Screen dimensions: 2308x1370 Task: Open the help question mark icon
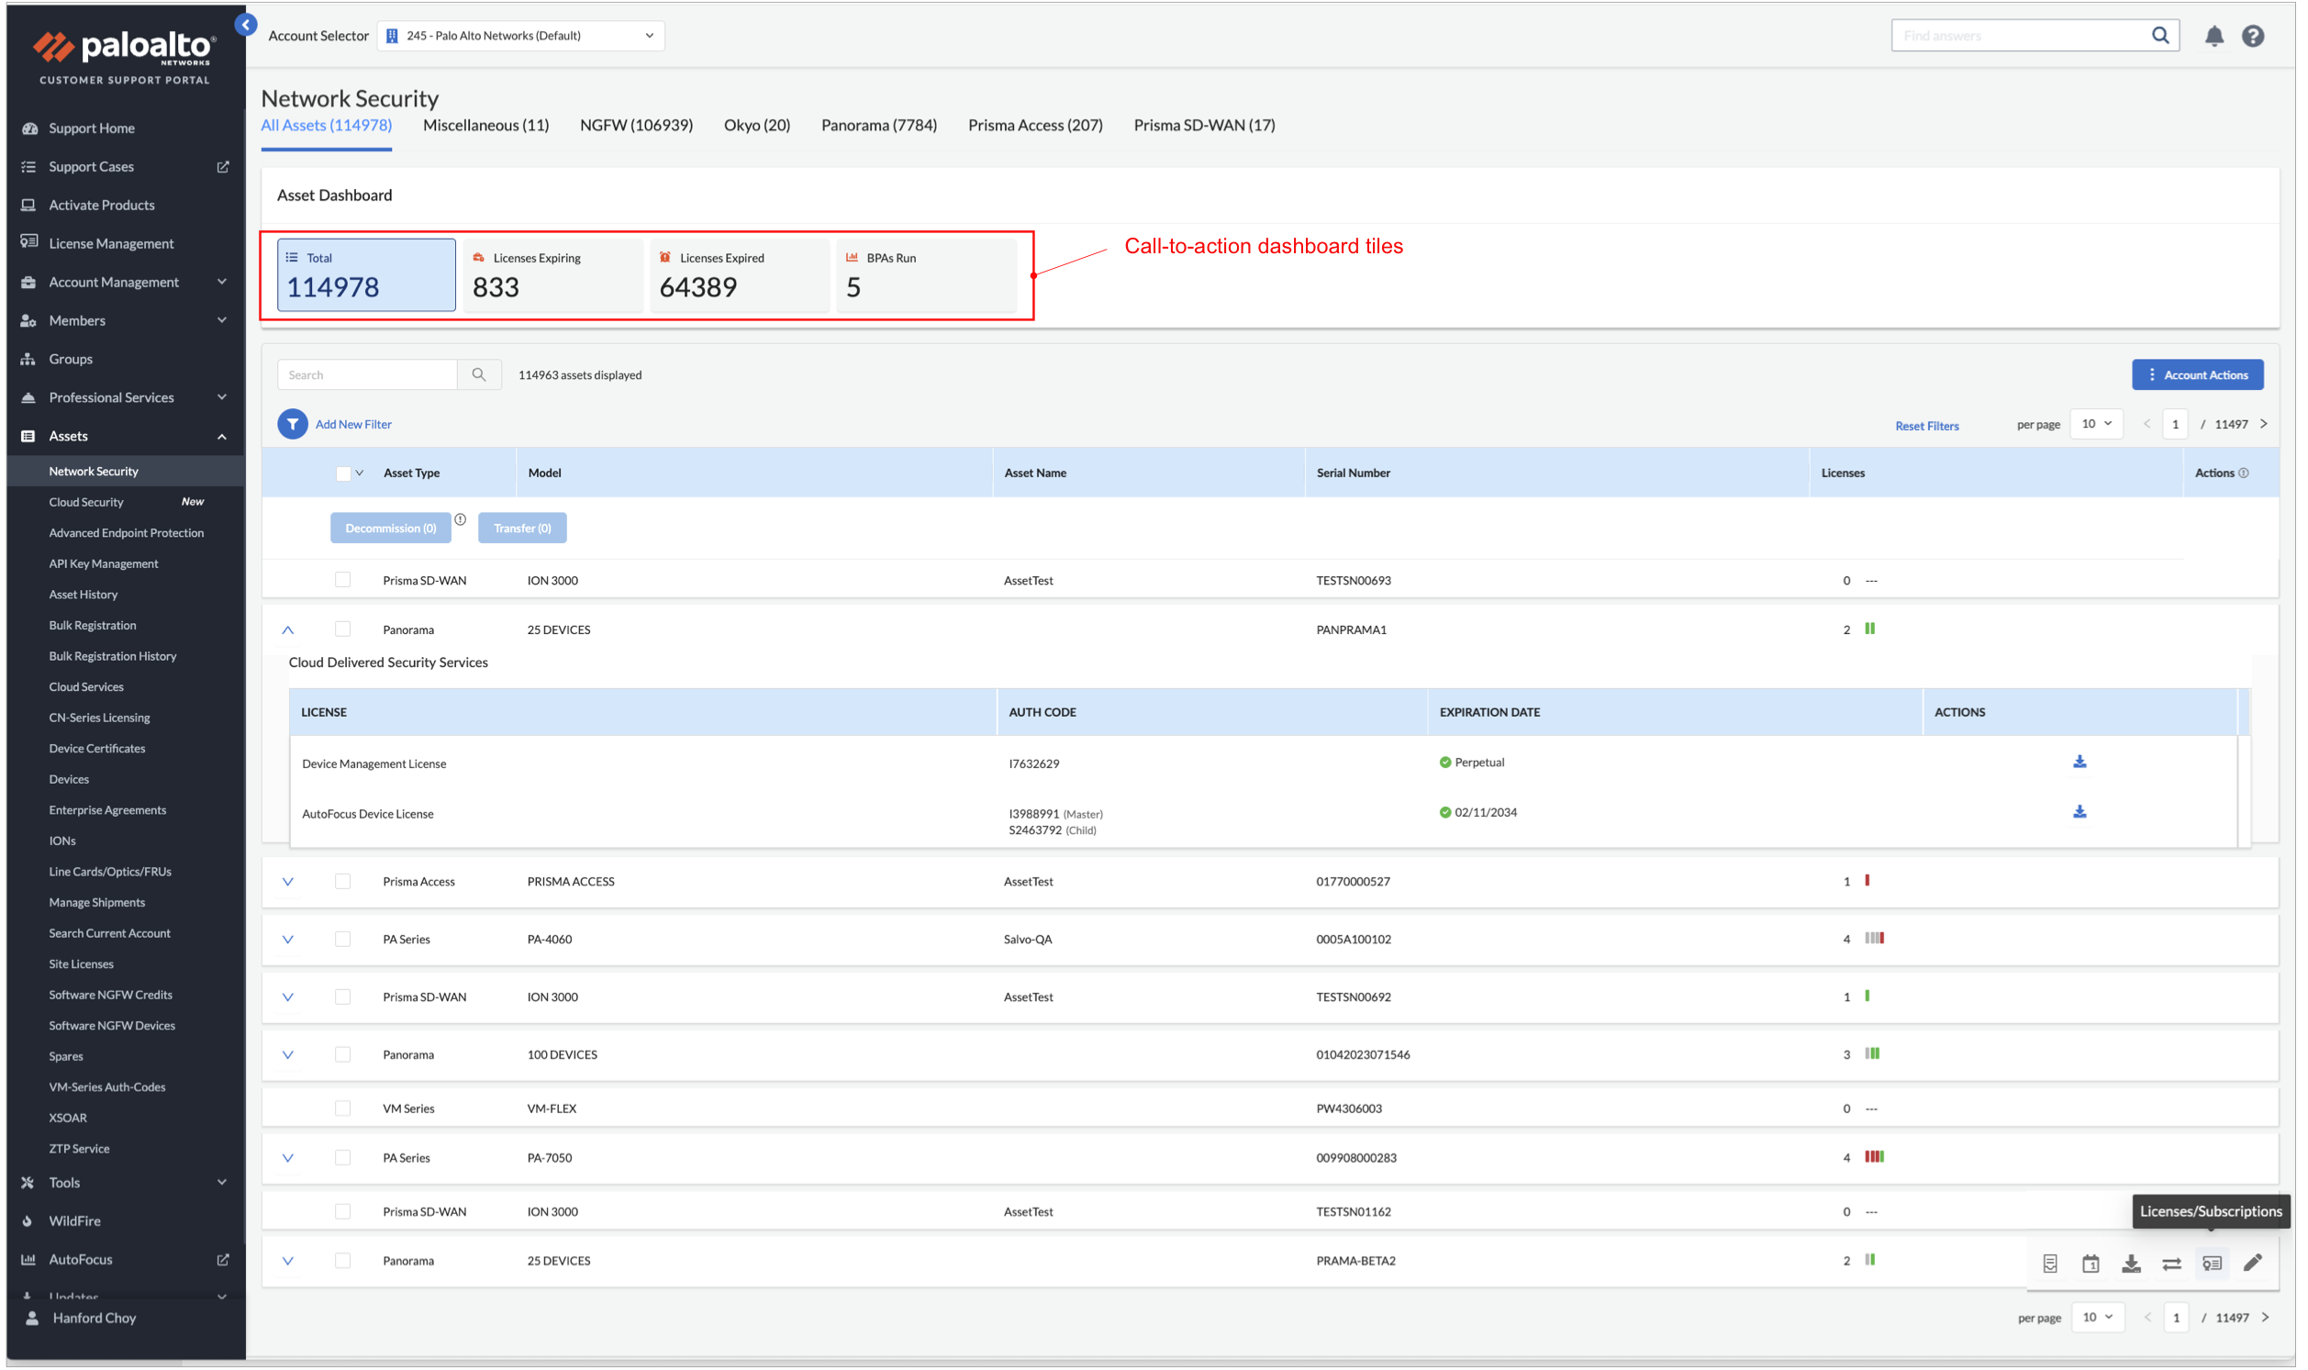(x=2253, y=36)
